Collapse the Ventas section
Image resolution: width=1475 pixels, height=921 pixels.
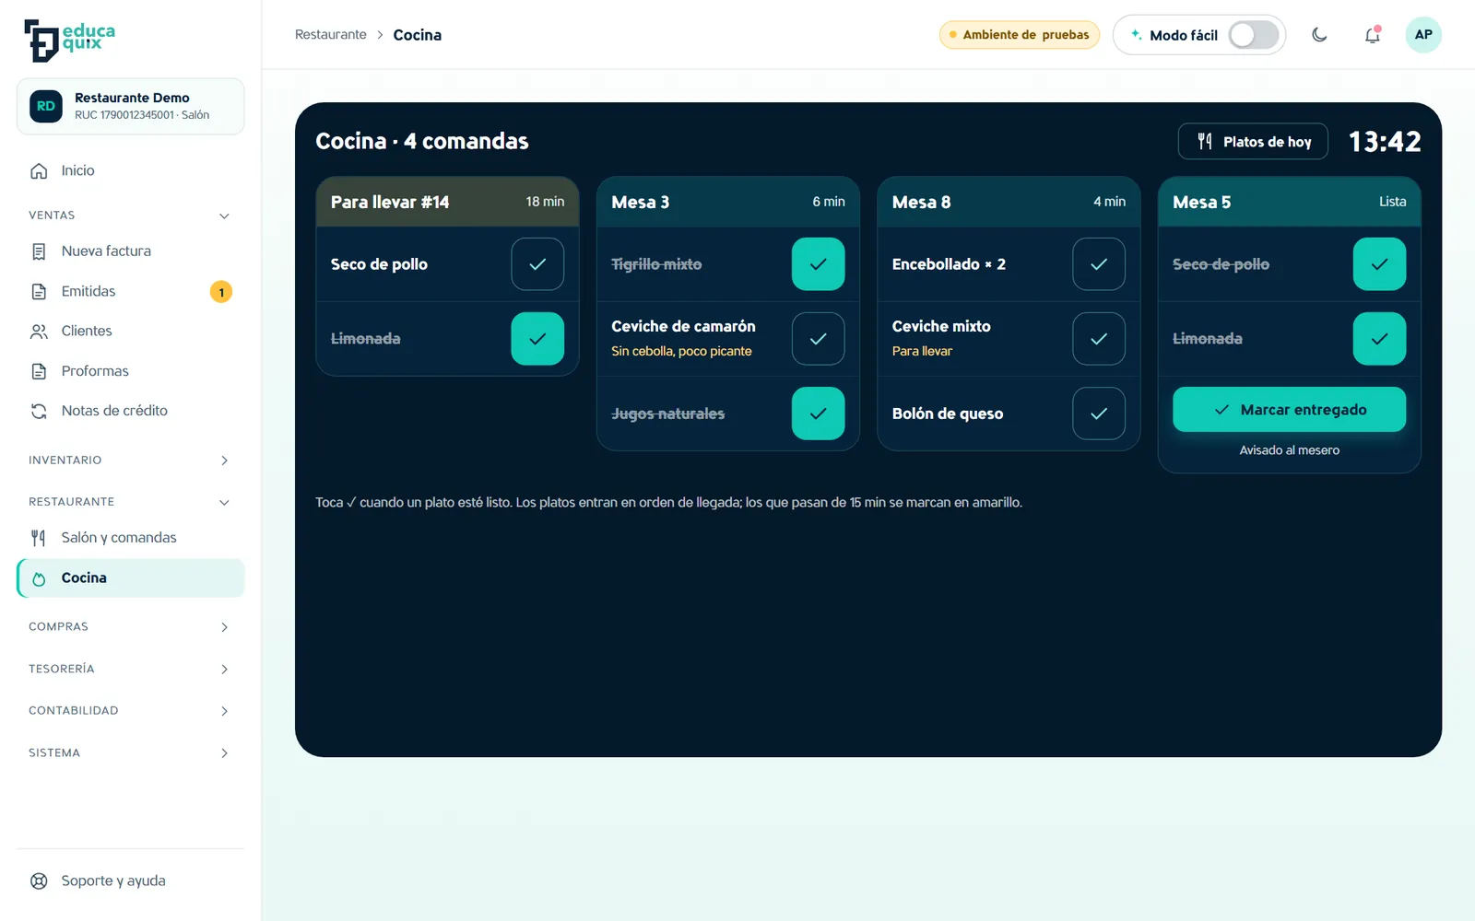pos(130,216)
